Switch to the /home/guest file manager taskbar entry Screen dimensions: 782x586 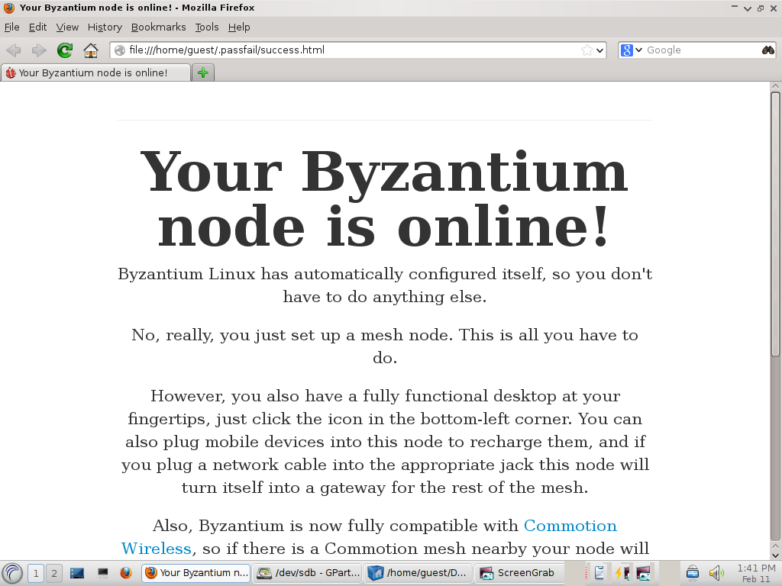[418, 573]
